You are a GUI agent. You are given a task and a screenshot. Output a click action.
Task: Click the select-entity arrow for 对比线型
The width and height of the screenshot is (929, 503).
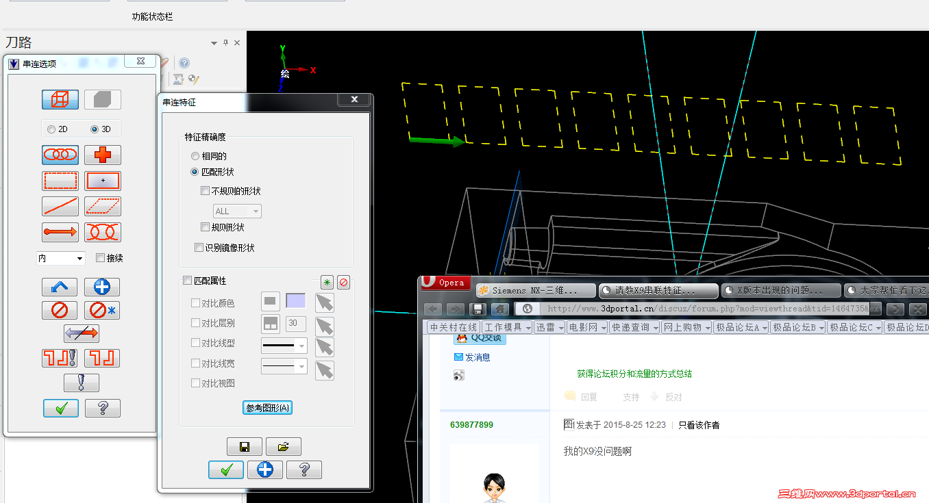[x=325, y=348]
